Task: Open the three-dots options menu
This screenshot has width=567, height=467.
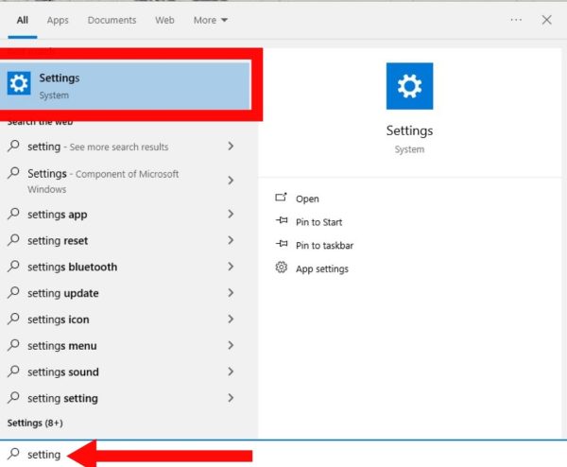Action: point(516,19)
